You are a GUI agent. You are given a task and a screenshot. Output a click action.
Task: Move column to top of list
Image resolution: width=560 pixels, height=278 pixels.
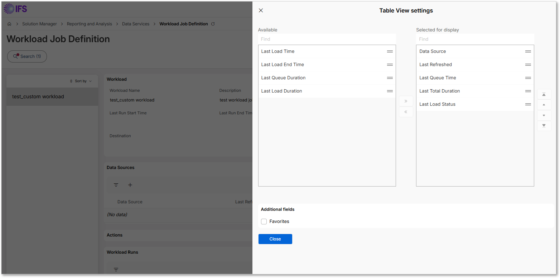coord(544,94)
